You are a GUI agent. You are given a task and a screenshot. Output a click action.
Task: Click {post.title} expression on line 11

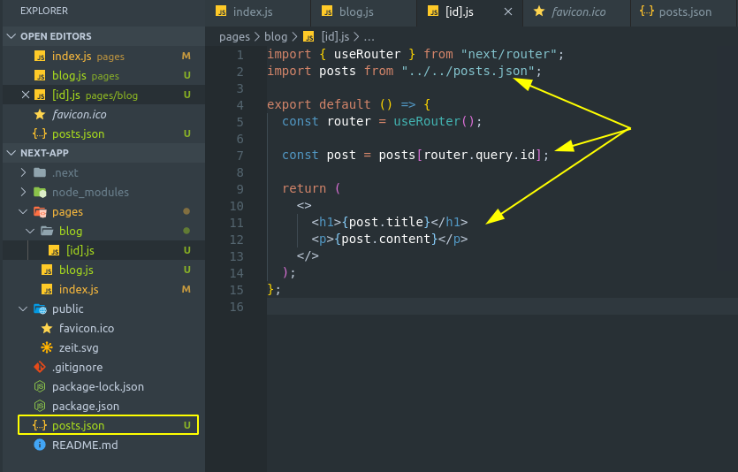(386, 222)
